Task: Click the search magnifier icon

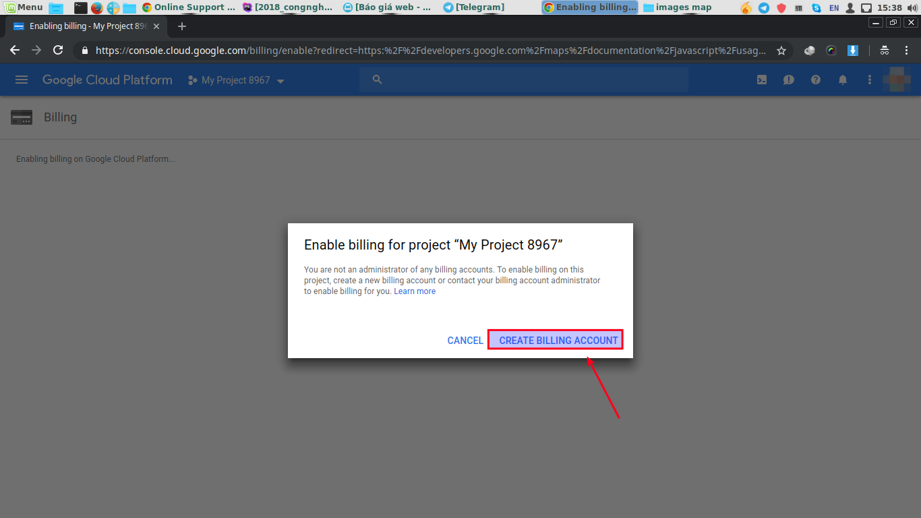Action: pyautogui.click(x=378, y=80)
